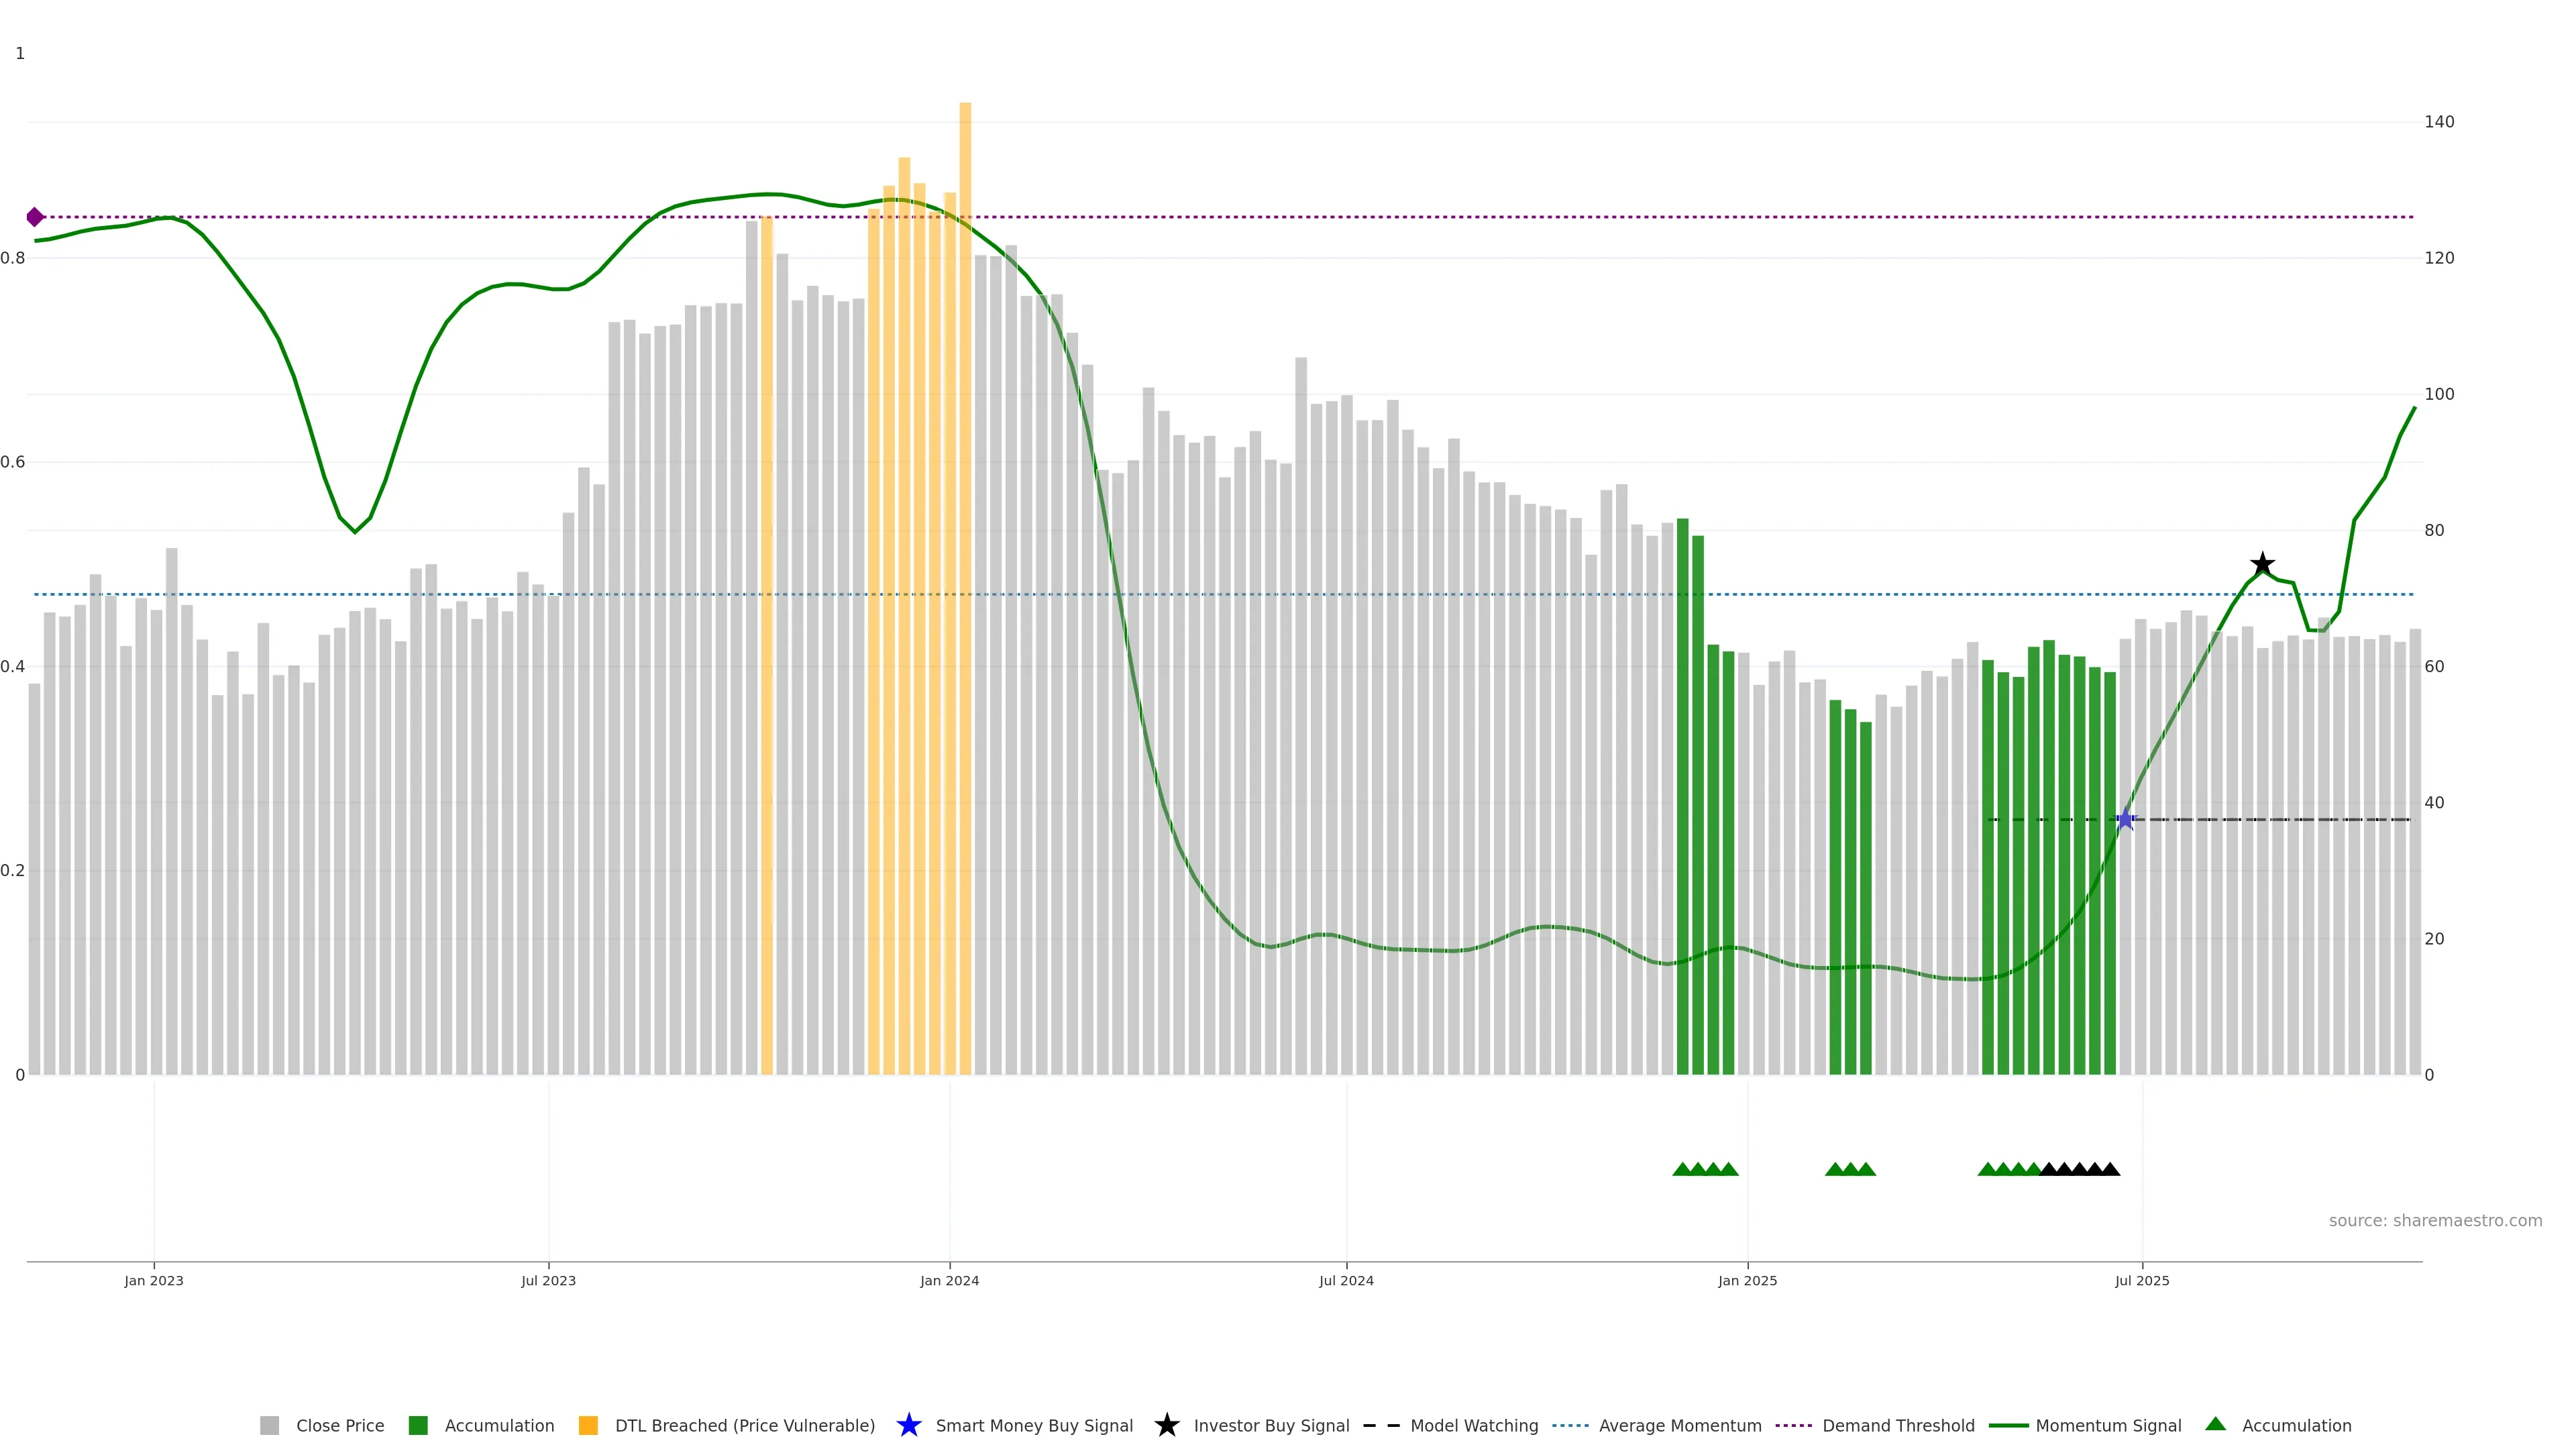The image size is (2576, 1449).
Task: Click the black star icon in legend
Action: coord(1166,1425)
